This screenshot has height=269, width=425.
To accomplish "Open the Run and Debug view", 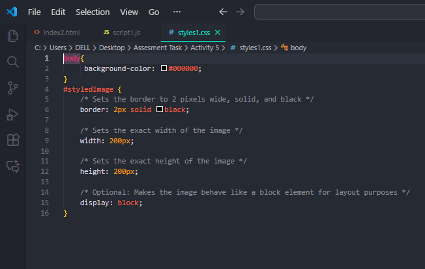I will 12,114.
